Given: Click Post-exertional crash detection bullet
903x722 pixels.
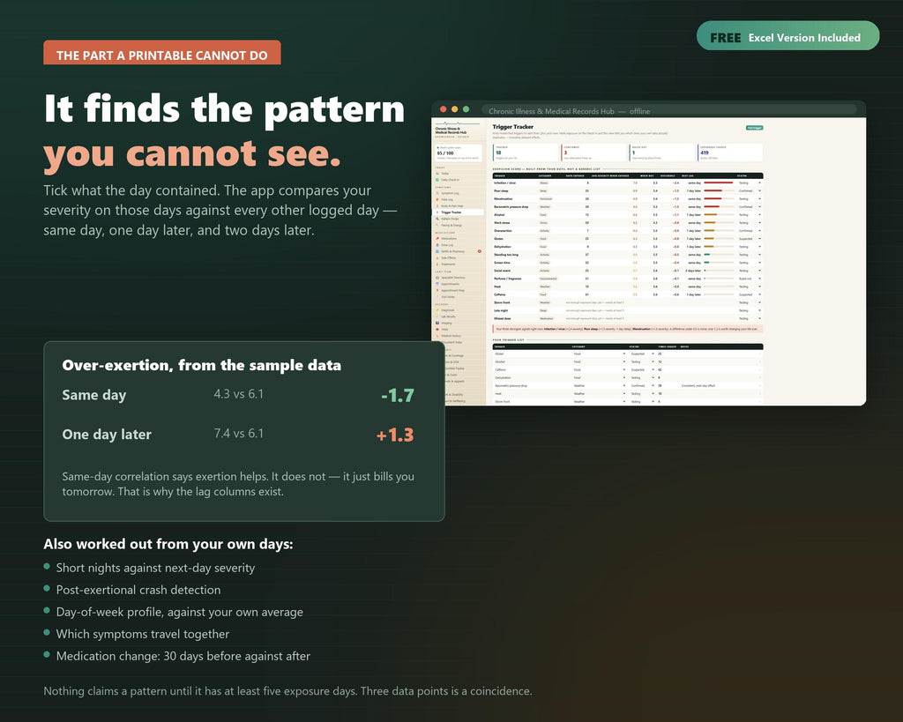Looking at the screenshot, I should 138,590.
